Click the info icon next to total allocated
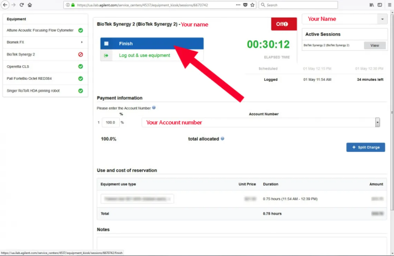Viewport: 394px width, 256px height. click(x=222, y=139)
